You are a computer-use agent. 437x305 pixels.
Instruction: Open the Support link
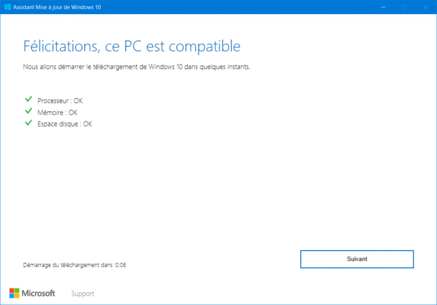82,293
